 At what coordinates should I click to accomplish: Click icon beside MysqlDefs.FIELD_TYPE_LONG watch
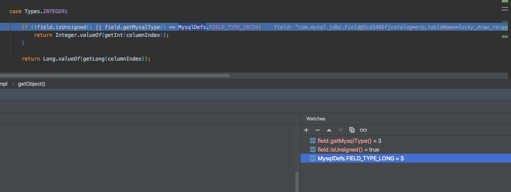coord(312,159)
